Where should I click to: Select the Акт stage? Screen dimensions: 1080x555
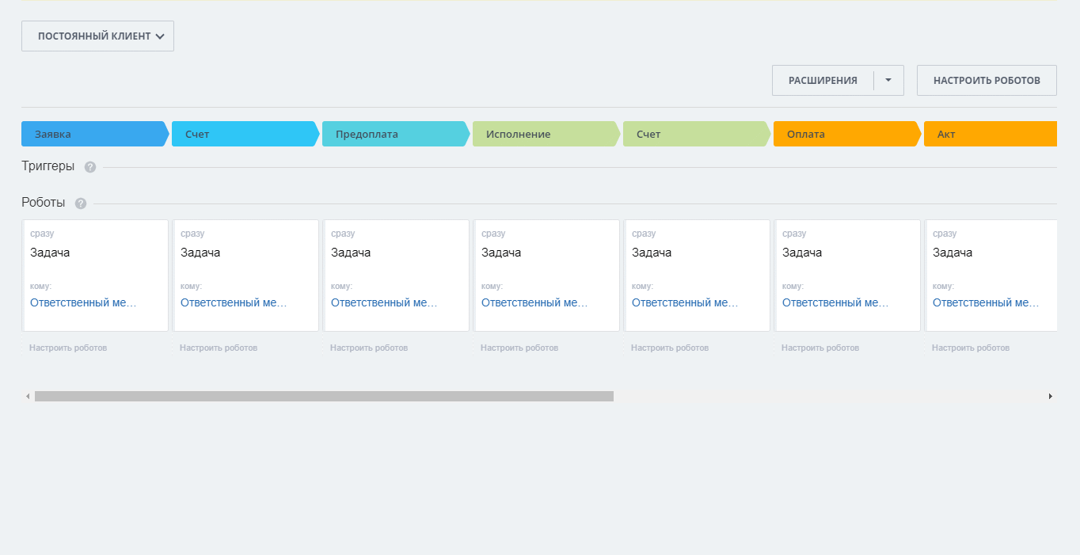(990, 134)
